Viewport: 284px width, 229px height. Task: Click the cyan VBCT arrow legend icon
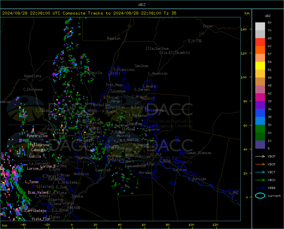tap(260, 172)
